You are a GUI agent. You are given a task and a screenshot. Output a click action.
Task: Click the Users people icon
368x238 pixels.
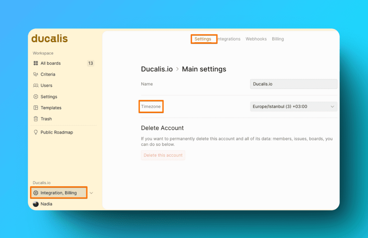[x=36, y=85]
